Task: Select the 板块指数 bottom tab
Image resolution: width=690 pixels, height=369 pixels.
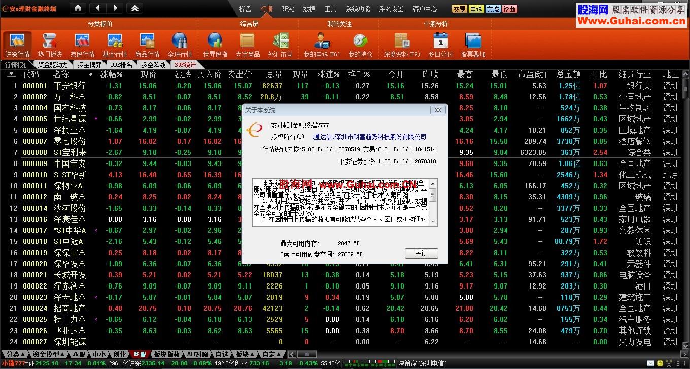Action: pos(166,354)
